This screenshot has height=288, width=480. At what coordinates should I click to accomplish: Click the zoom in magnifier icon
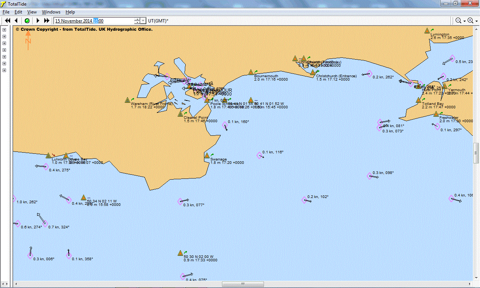(470, 21)
